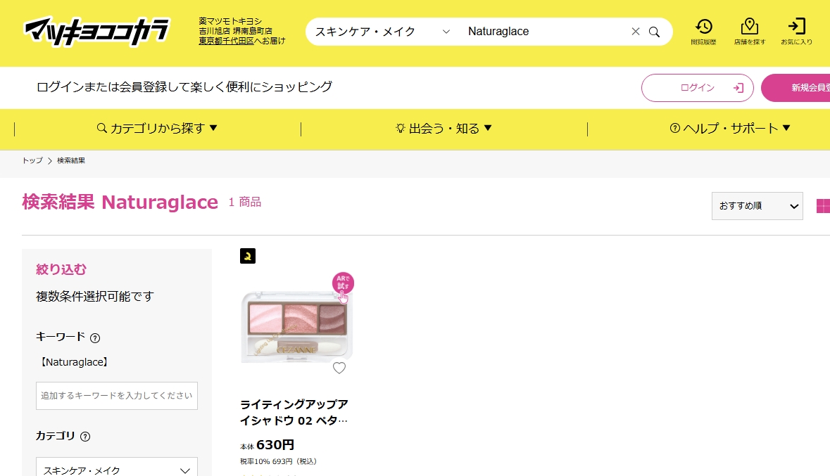Open the おすすめ順 sort dropdown

(x=757, y=206)
